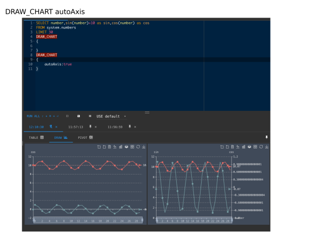Switch left chart to bar type
The height and width of the screenshot is (233, 311).
coord(121,147)
